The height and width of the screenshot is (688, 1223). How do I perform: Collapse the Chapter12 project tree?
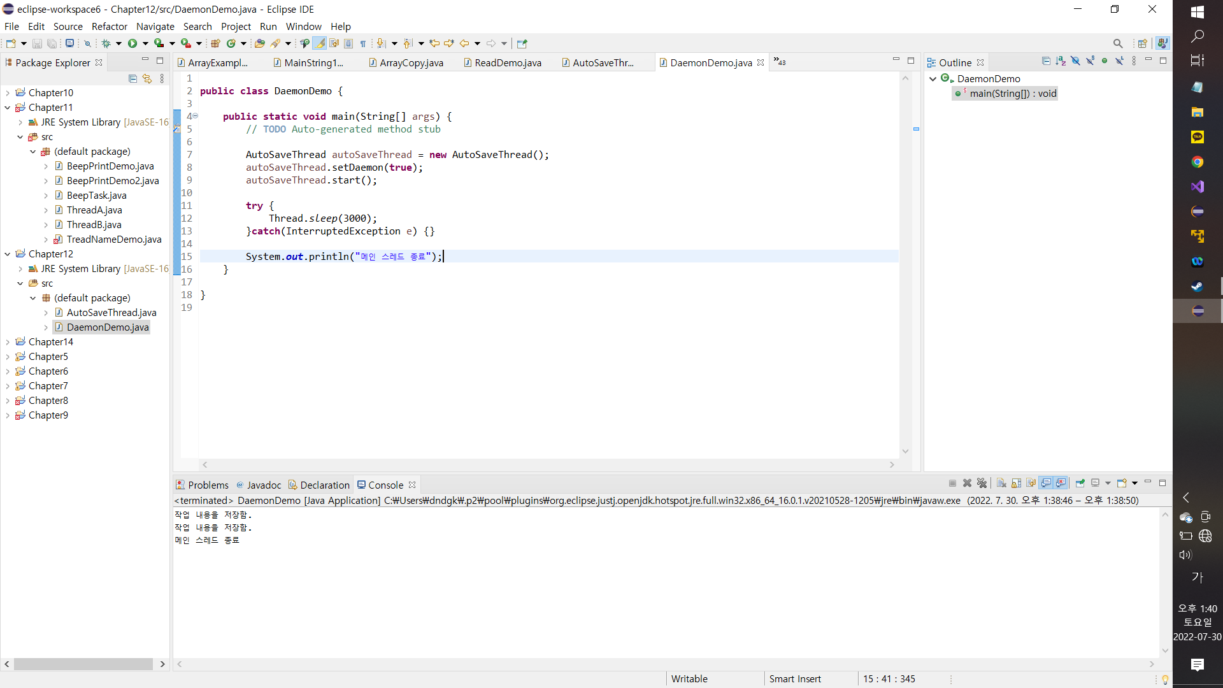[x=7, y=254]
